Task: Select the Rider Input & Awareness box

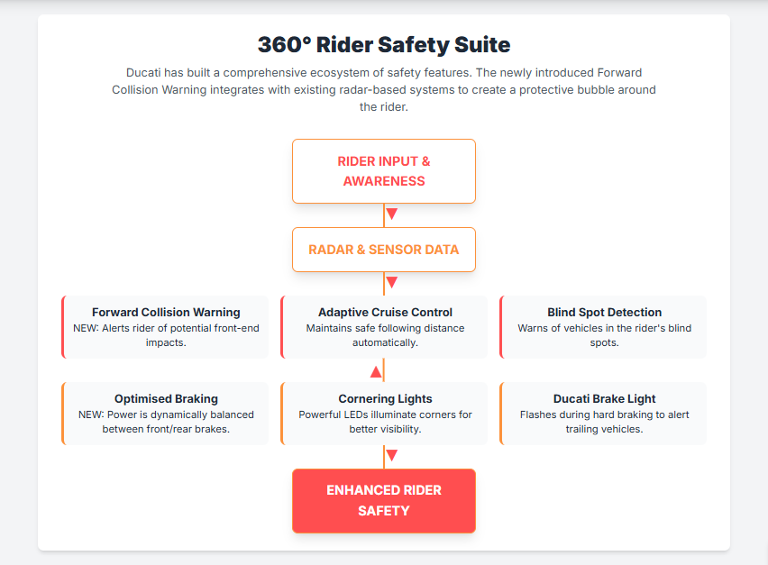Action: (x=384, y=171)
